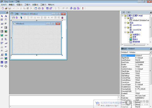Click the Delete X icon in main toolbar

tap(31, 8)
